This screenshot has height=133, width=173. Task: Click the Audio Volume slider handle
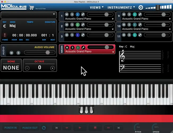pos(48,52)
